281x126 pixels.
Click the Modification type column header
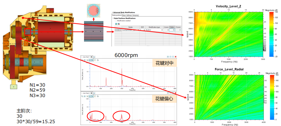154,27
